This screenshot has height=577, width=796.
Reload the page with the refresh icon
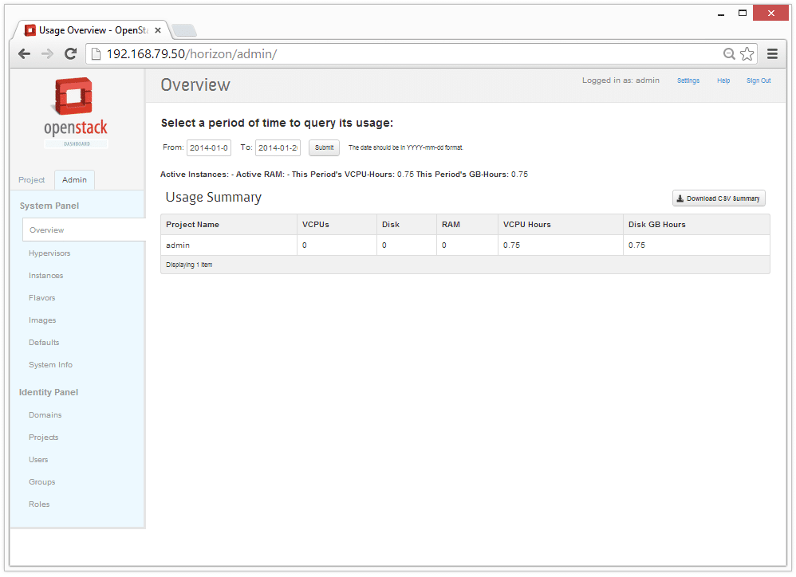[70, 54]
